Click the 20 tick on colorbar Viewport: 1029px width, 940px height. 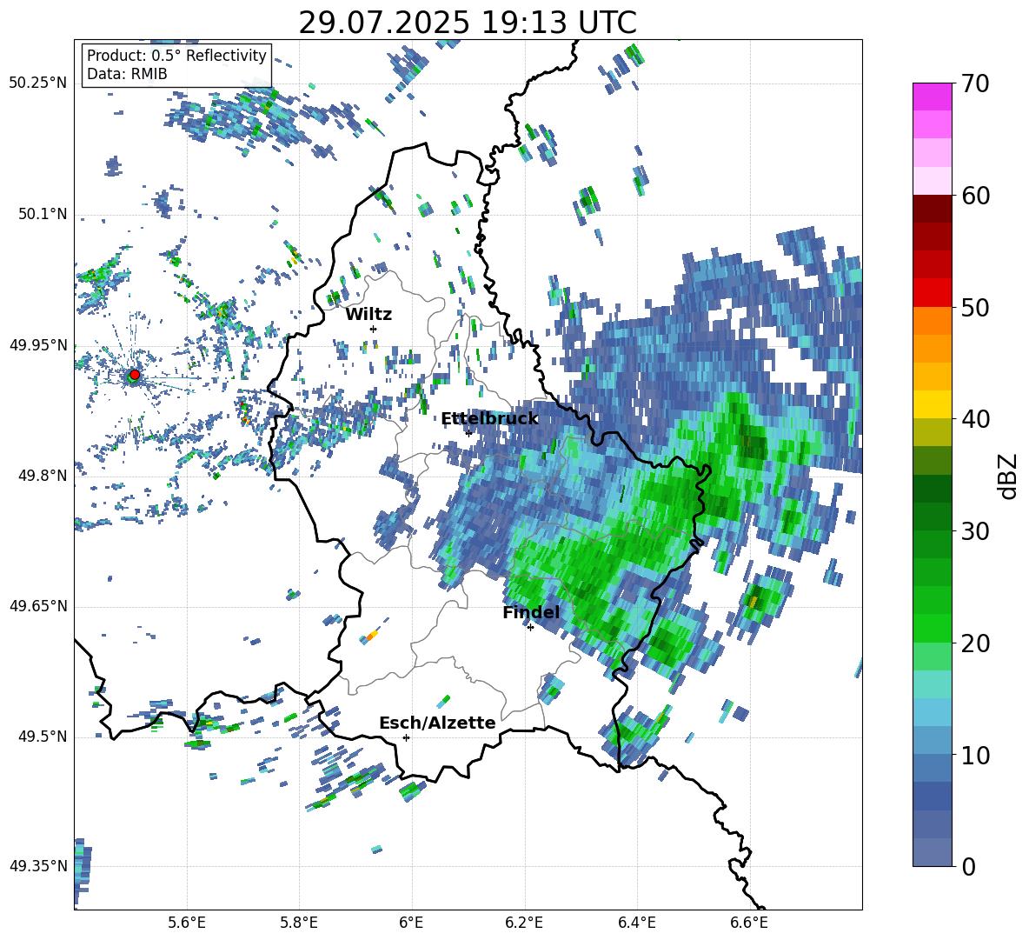point(975,643)
